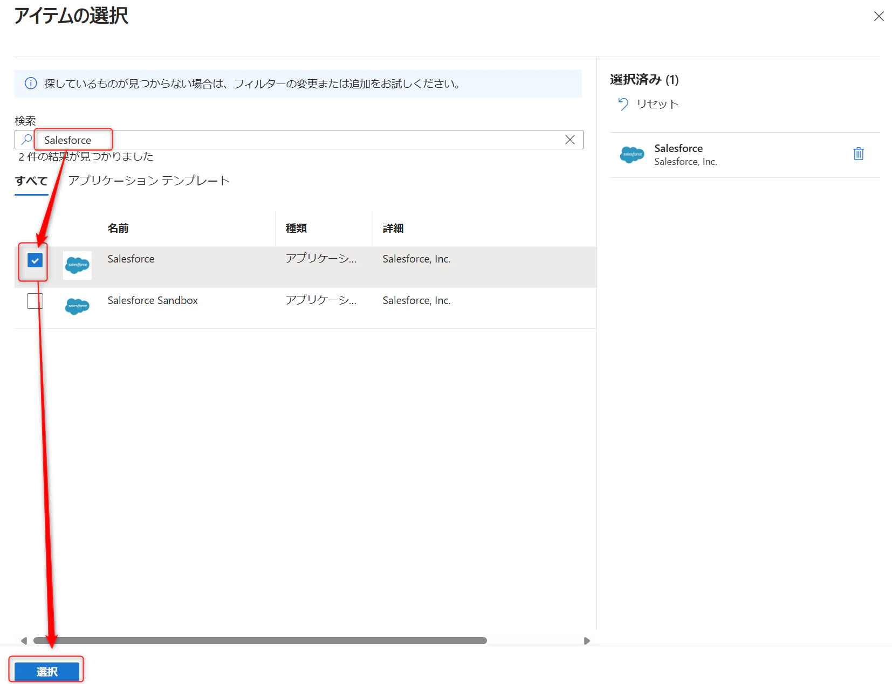The width and height of the screenshot is (892, 684).
Task: Focus the search field containing Salesforce
Action: point(299,140)
